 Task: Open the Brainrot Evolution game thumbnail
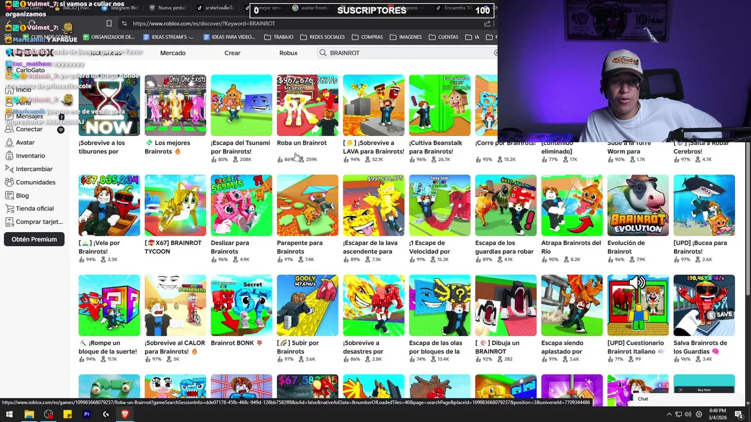[638, 205]
